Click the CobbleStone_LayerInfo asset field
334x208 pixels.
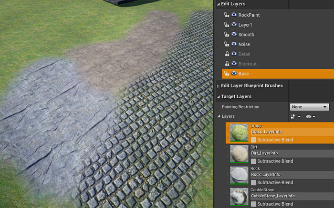292,196
